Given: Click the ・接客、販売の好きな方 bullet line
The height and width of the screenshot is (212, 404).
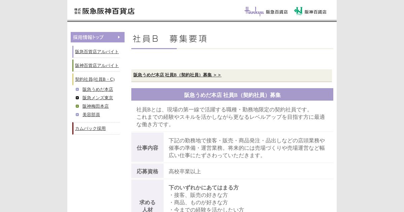Looking at the screenshot, I should 198,195.
